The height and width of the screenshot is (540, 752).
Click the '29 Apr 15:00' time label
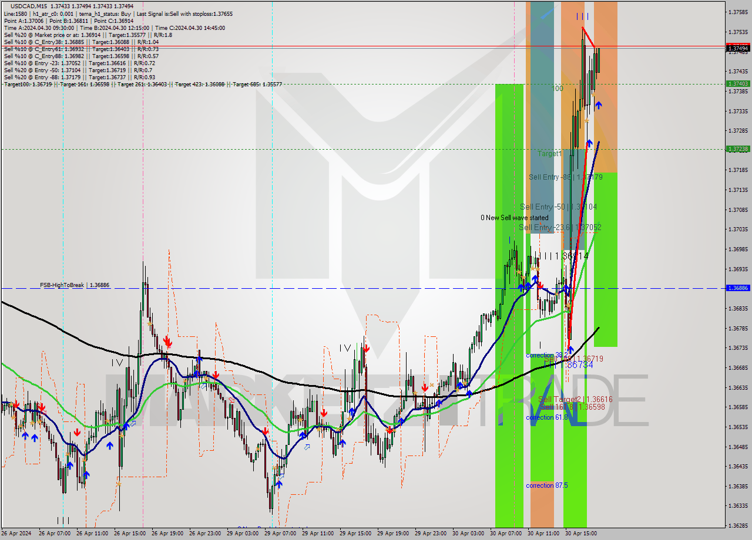pyautogui.click(x=354, y=534)
